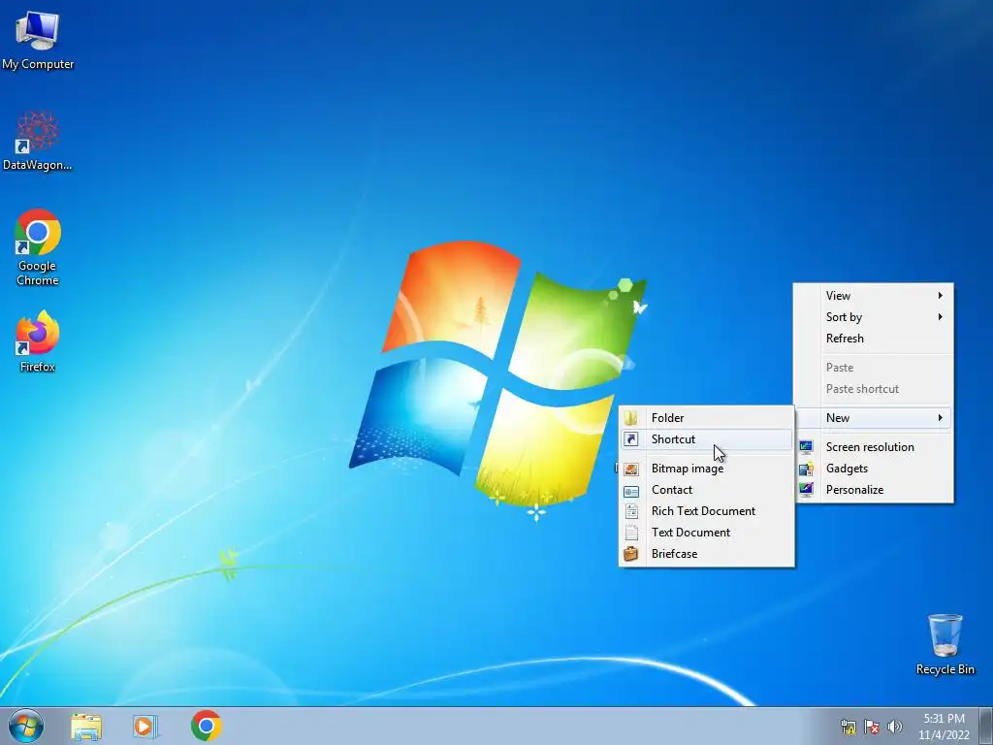
Task: Select the Firefox desktop shortcut
Action: click(x=38, y=340)
